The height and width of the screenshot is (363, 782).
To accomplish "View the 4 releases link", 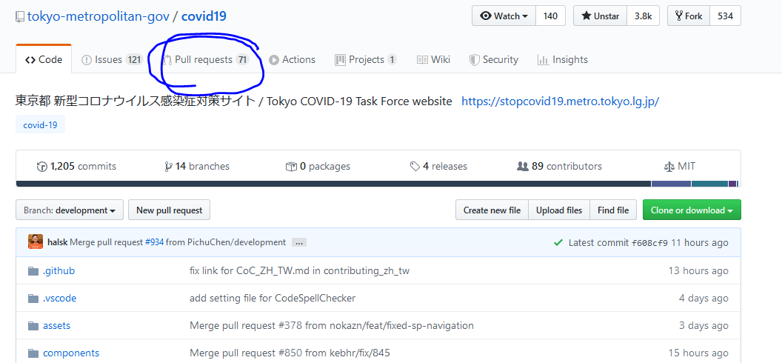I will (438, 167).
